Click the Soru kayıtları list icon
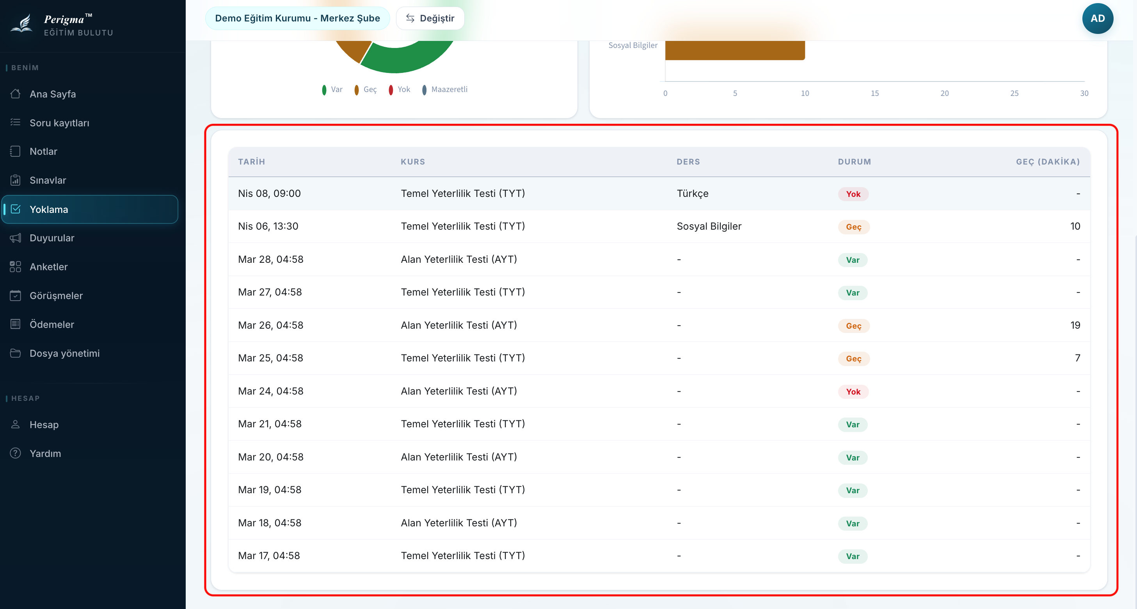The width and height of the screenshot is (1137, 609). pos(16,122)
